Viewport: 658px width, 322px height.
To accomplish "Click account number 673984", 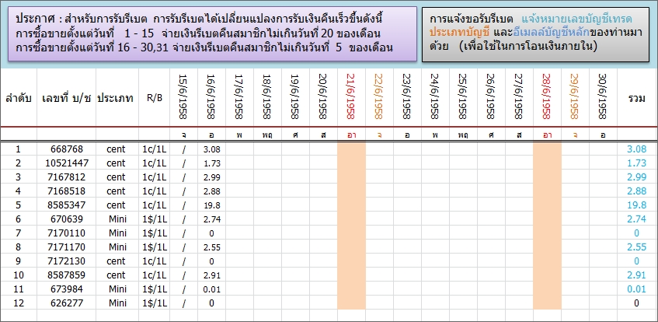I will click(67, 289).
